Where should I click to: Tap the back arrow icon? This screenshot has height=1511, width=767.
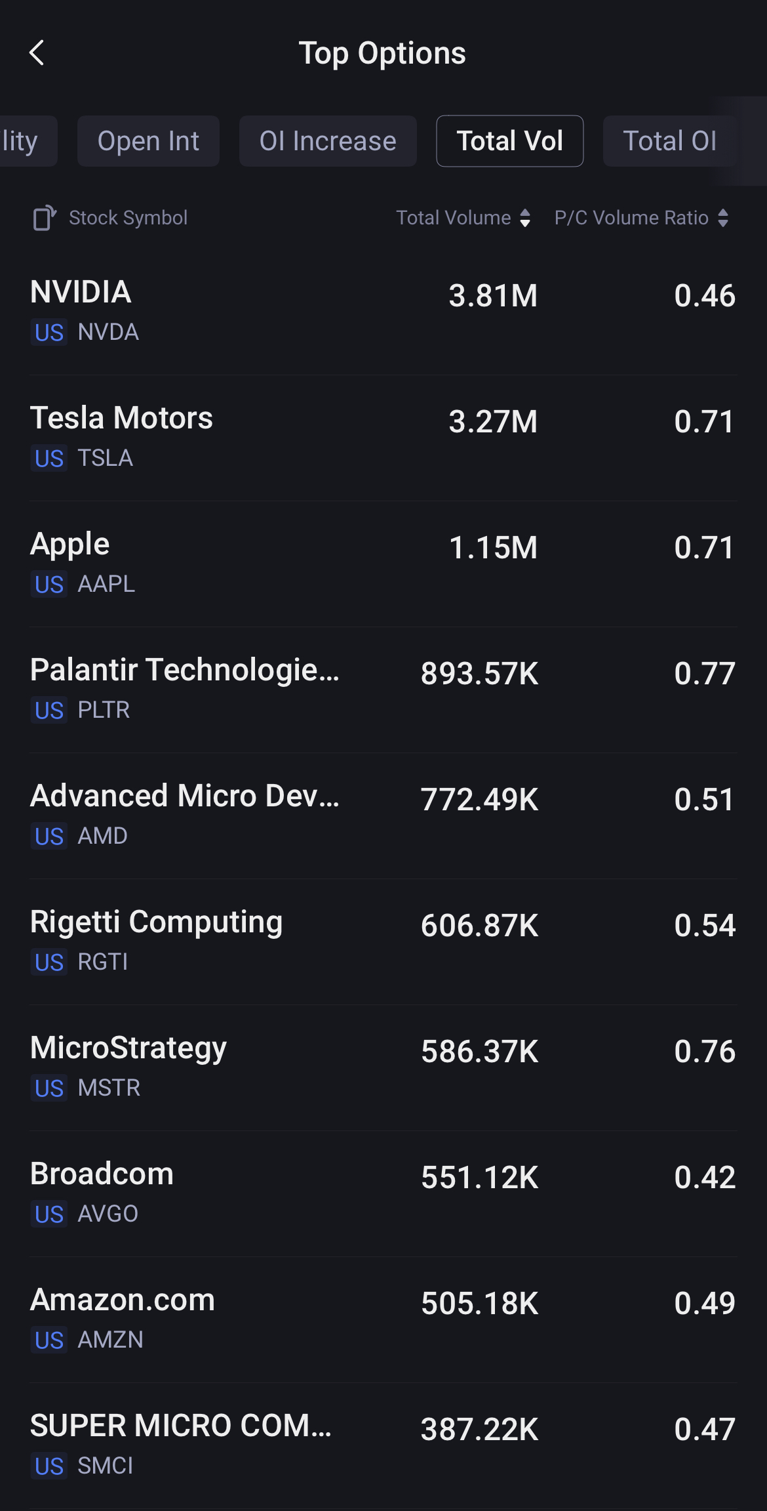tap(37, 53)
